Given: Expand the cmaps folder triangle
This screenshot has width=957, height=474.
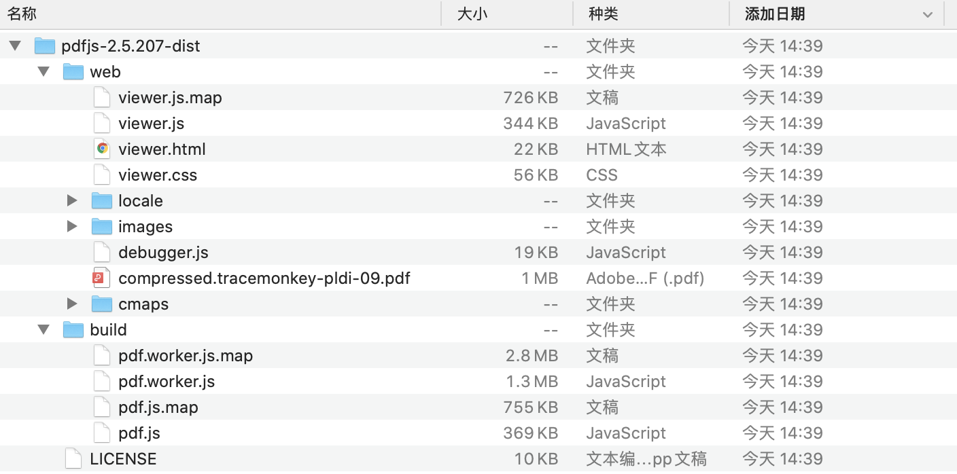Looking at the screenshot, I should coord(72,304).
